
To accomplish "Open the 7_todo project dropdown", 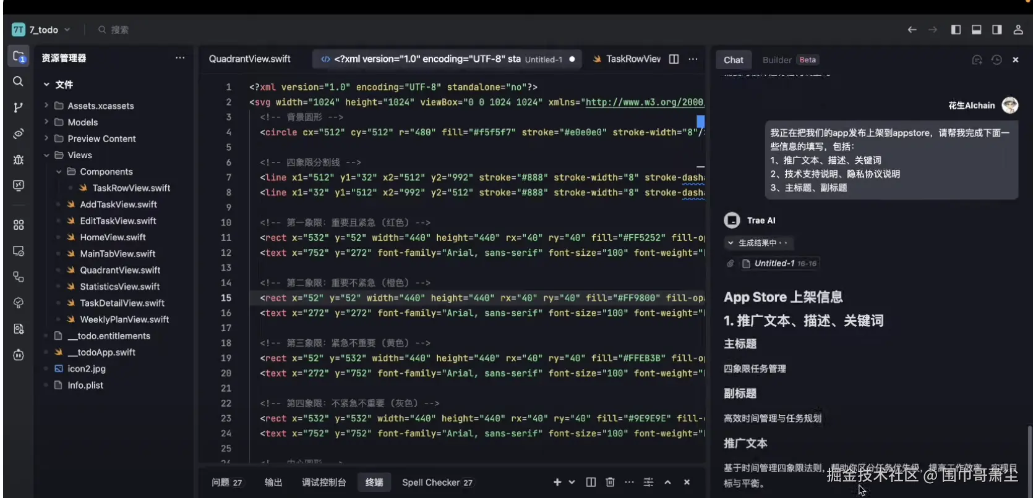I will point(41,30).
